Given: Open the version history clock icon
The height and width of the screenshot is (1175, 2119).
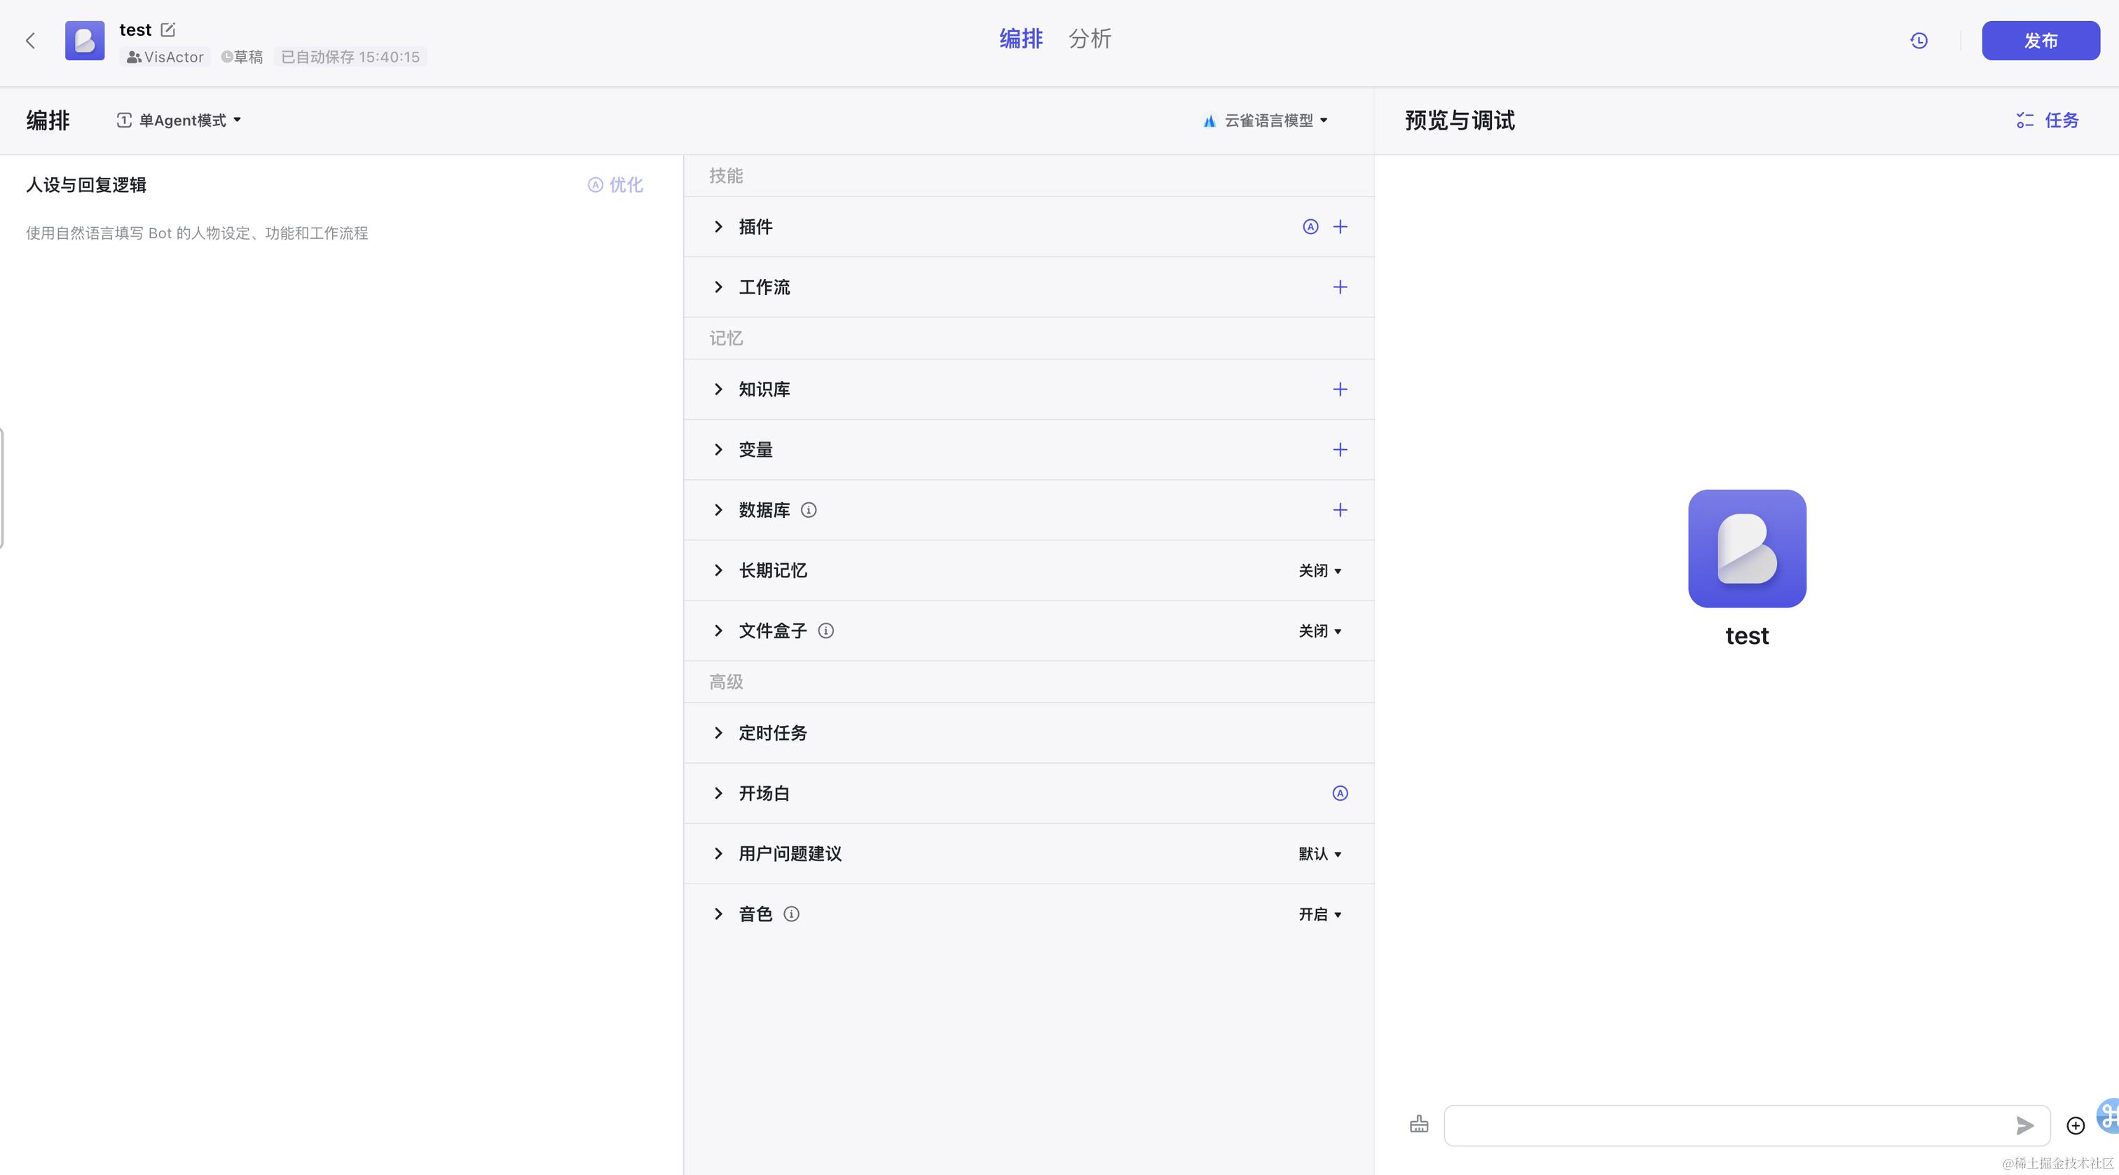Looking at the screenshot, I should tap(1919, 41).
